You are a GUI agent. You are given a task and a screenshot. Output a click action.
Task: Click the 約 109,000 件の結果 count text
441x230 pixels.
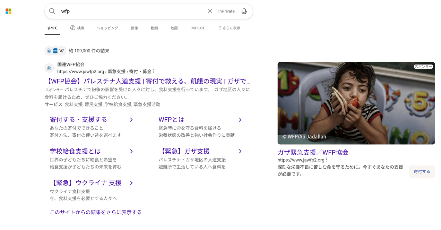[89, 51]
